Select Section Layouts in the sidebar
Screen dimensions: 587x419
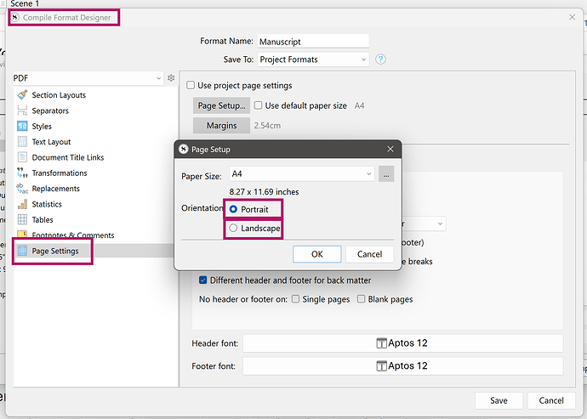coord(59,95)
